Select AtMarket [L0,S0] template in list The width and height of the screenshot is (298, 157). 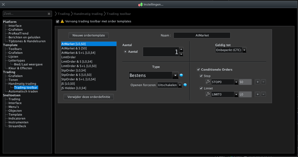(89, 44)
